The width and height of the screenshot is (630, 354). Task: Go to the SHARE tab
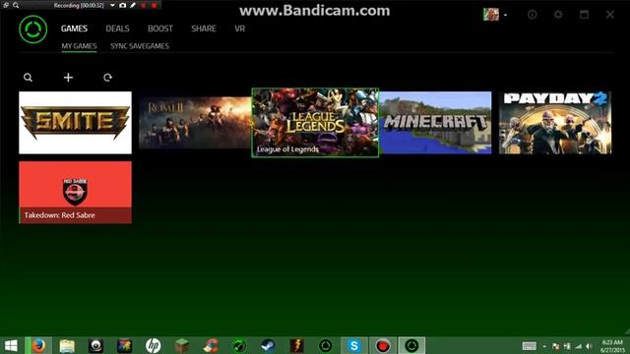click(204, 29)
